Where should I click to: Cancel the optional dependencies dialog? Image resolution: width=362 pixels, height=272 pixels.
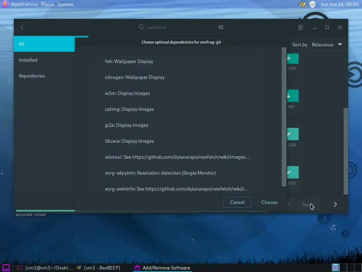point(237,202)
